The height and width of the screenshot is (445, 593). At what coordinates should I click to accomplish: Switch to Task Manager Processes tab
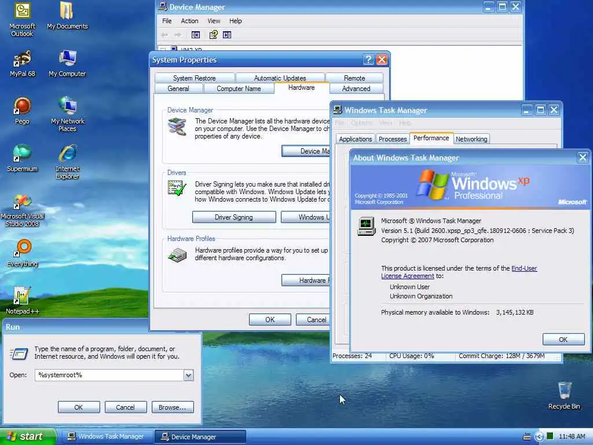pyautogui.click(x=393, y=139)
